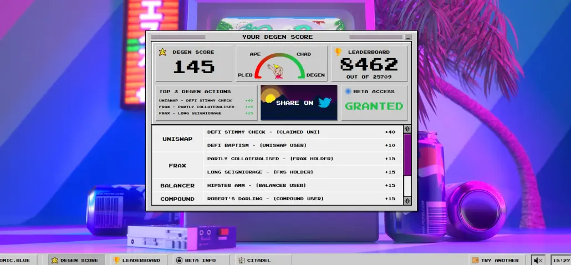Click Try Another button in taskbar

[498, 260]
